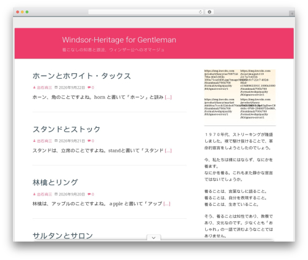This screenshot has height=260, width=308.
Task: Click the 2026年9月22日 post date
Action: tap(71, 88)
